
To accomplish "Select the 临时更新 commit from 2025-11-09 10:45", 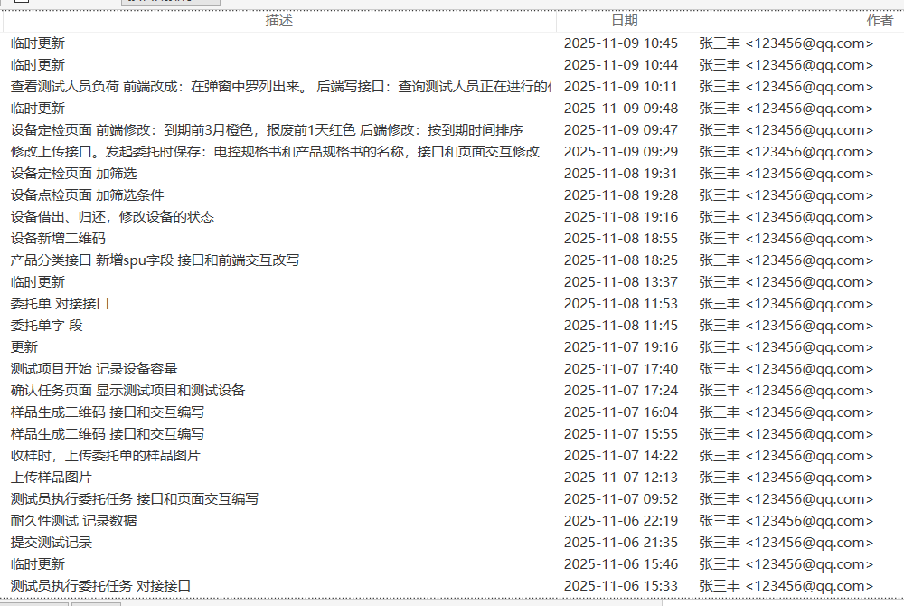I will (38, 43).
